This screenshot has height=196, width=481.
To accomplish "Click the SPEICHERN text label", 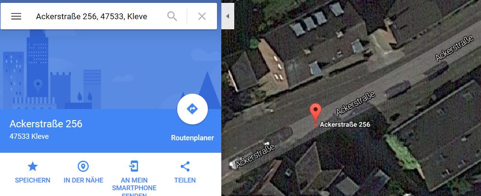I will click(x=33, y=180).
